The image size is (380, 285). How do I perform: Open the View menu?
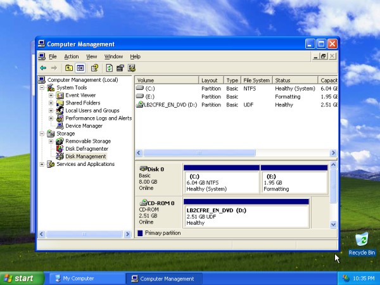pyautogui.click(x=92, y=56)
